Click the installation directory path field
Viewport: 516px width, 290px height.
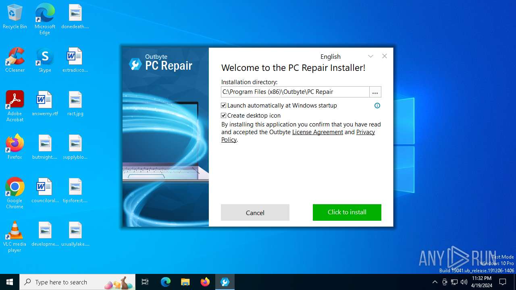295,92
